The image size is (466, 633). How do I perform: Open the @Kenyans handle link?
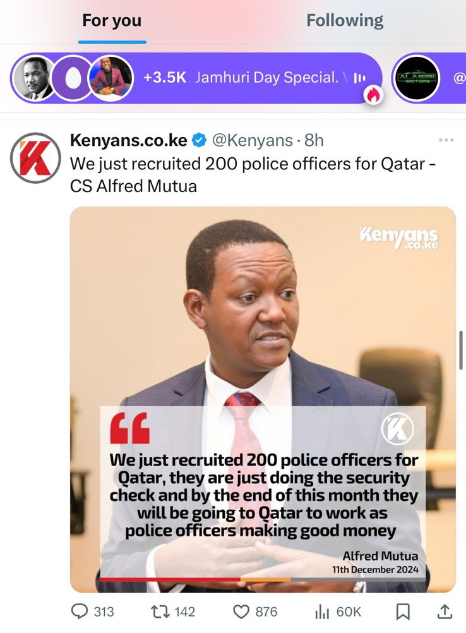(x=251, y=140)
